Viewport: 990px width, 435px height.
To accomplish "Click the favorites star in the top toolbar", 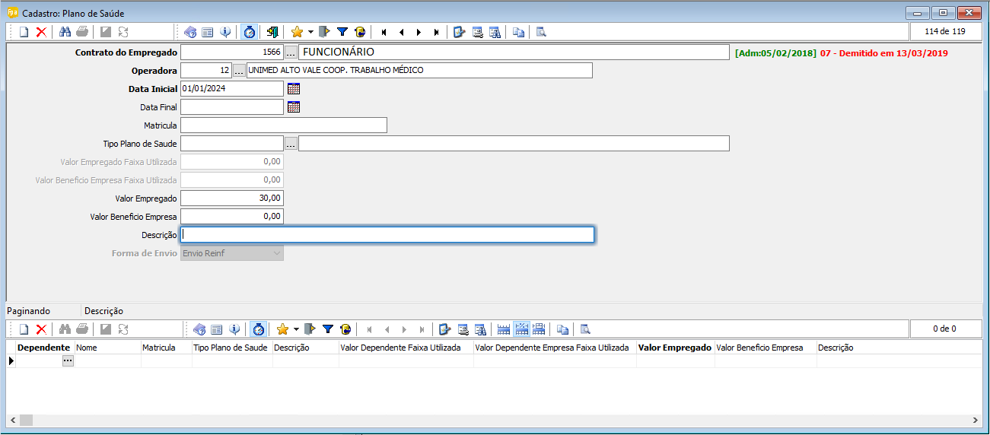I will point(297,32).
